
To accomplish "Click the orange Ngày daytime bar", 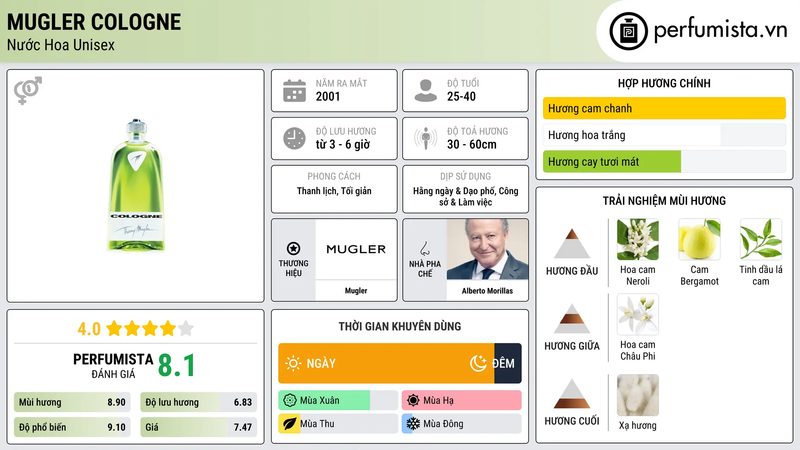I will [x=386, y=363].
